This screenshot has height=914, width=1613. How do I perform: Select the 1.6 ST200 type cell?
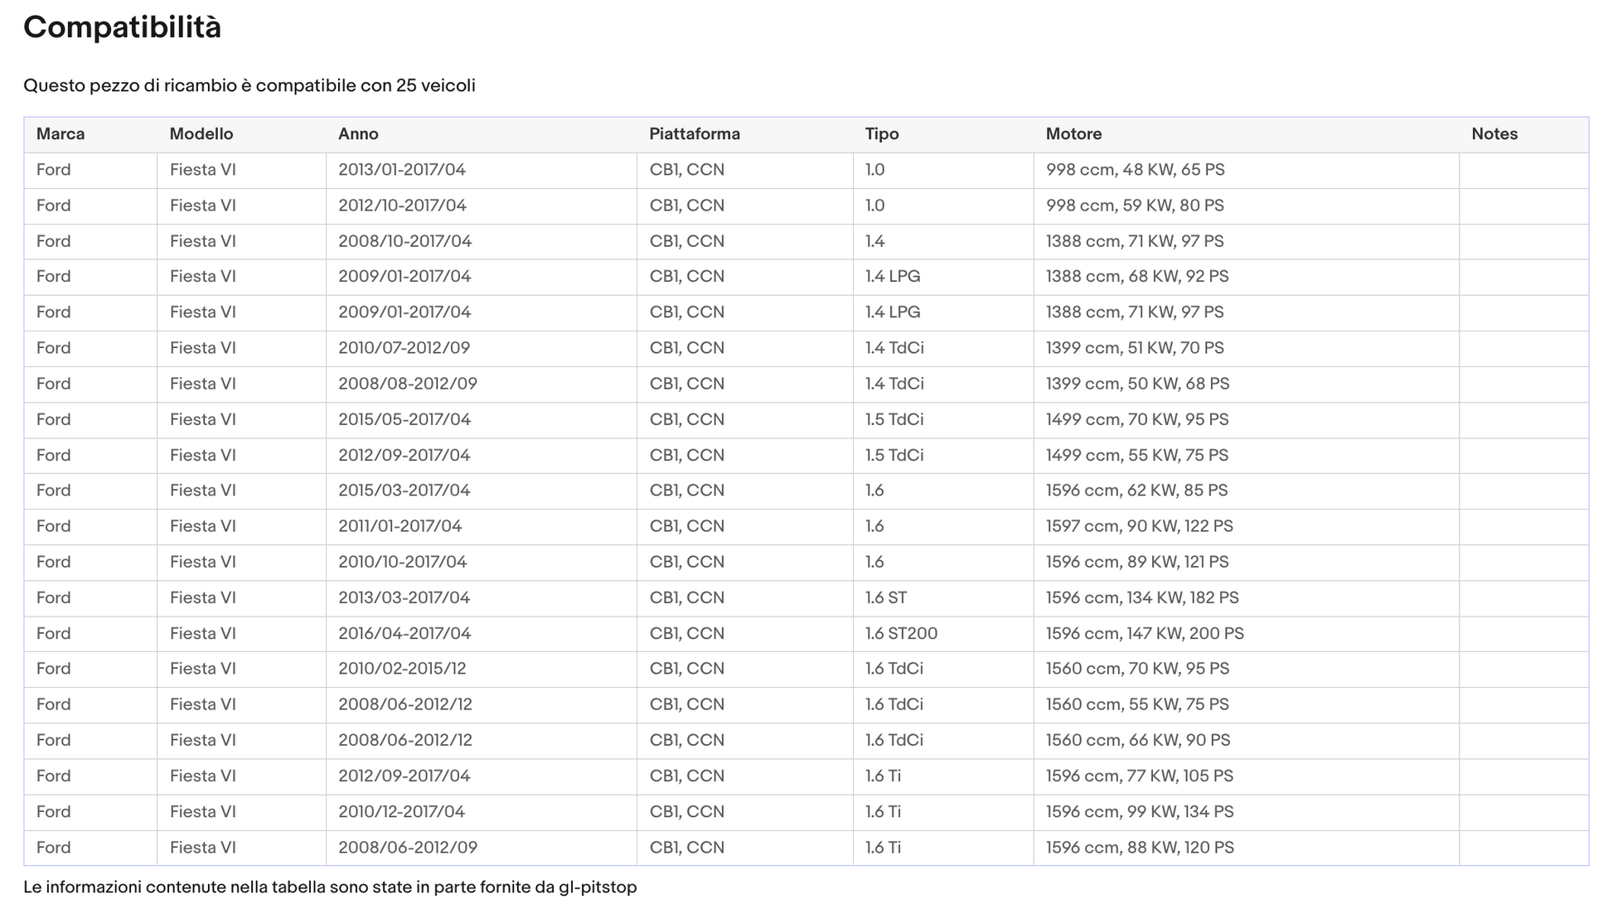(x=901, y=634)
